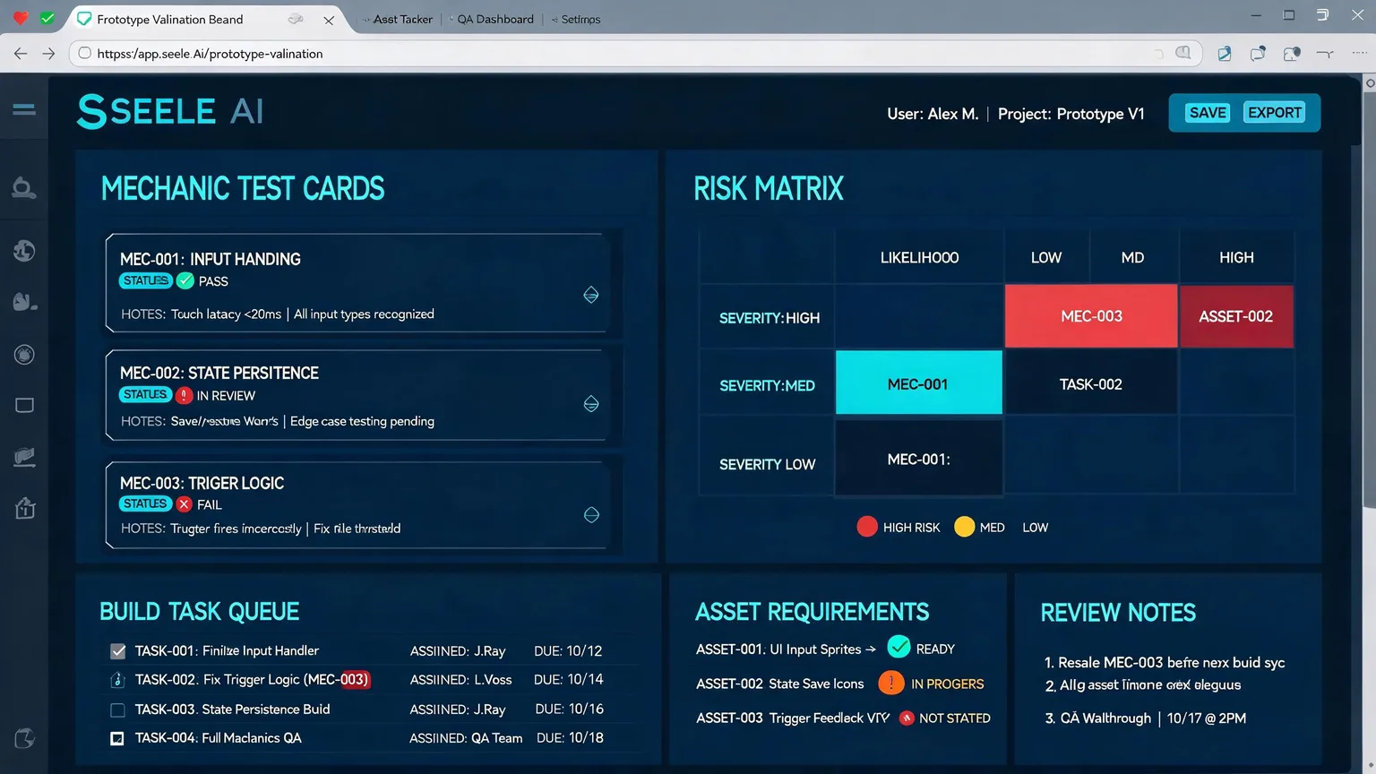Expand the MEC-002 State Persistence card
This screenshot has height=774, width=1376.
click(x=591, y=404)
